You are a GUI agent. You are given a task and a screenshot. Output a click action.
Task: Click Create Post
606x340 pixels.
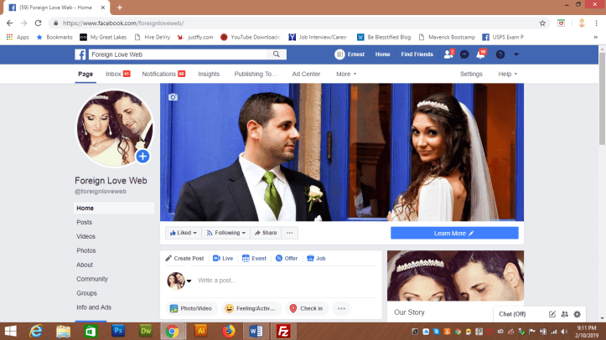coord(184,258)
